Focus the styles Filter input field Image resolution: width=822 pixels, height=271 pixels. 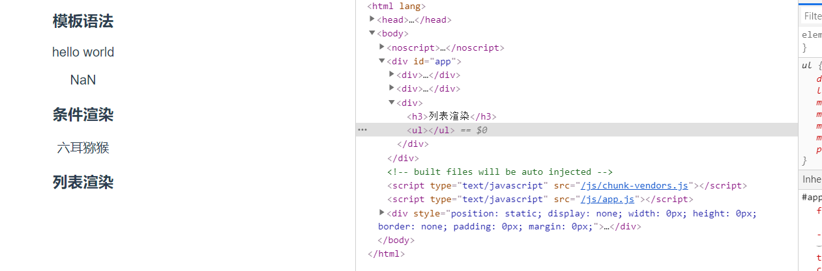pos(812,16)
